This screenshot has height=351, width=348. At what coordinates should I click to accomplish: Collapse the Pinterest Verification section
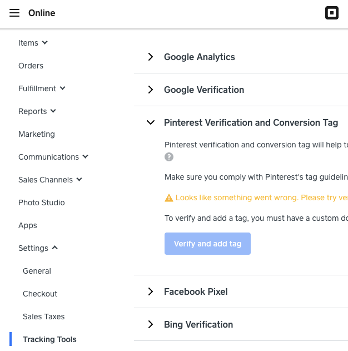pos(151,122)
